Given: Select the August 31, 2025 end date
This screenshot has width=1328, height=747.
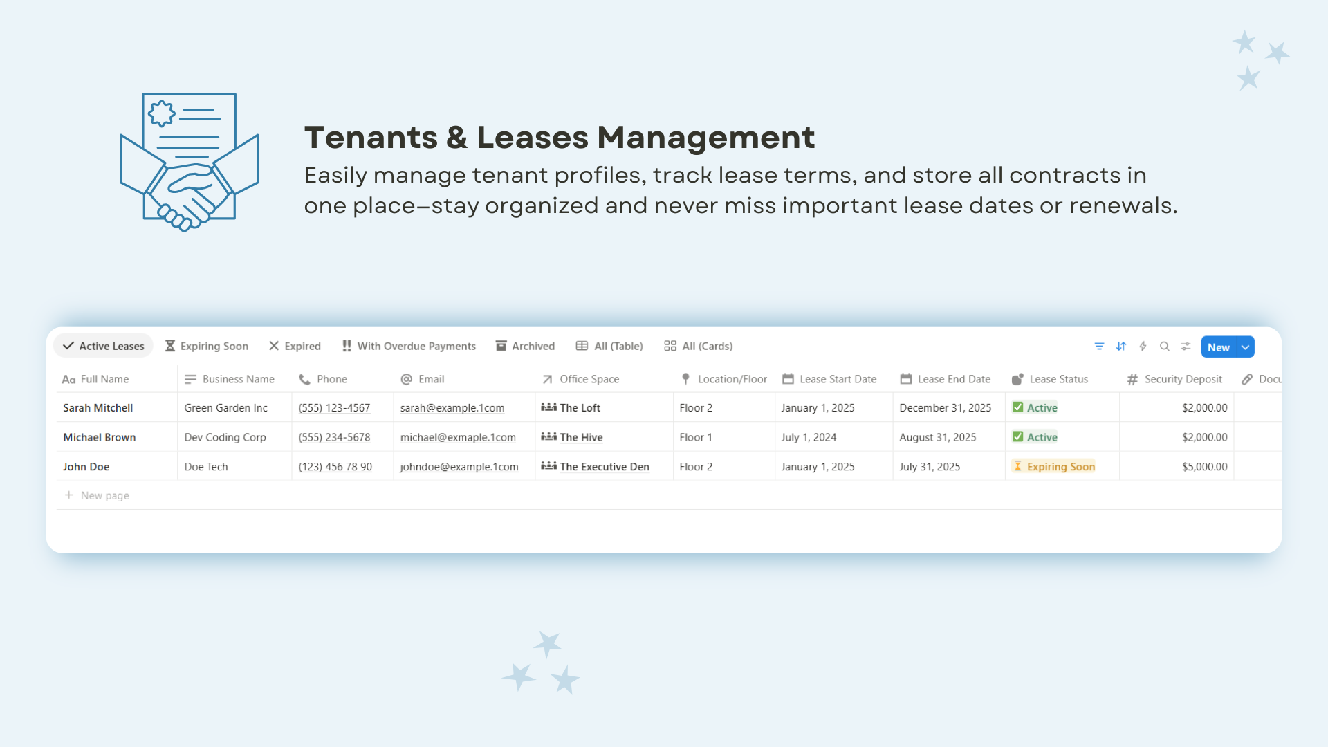Looking at the screenshot, I should [x=938, y=437].
